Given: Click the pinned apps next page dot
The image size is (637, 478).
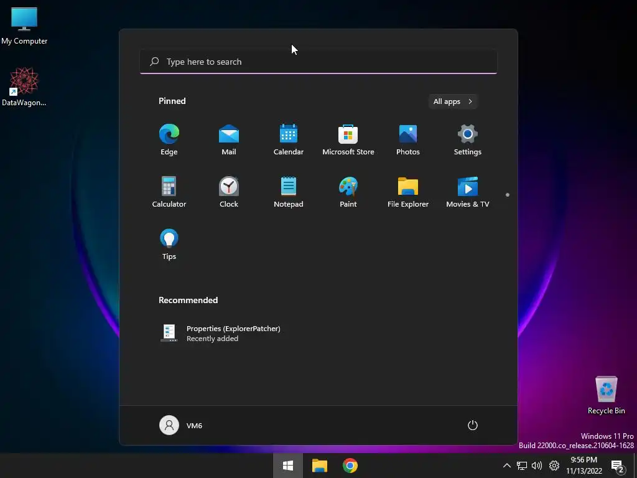Looking at the screenshot, I should coord(508,195).
